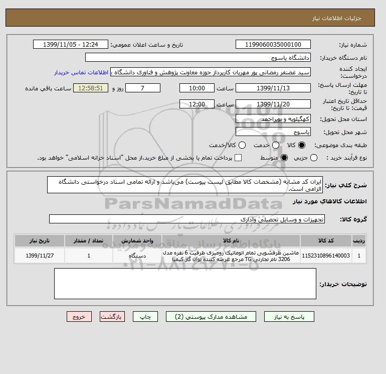This screenshot has height=374, width=386.
Task: Select the کالا/خدمت radio button
Action: [242, 145]
